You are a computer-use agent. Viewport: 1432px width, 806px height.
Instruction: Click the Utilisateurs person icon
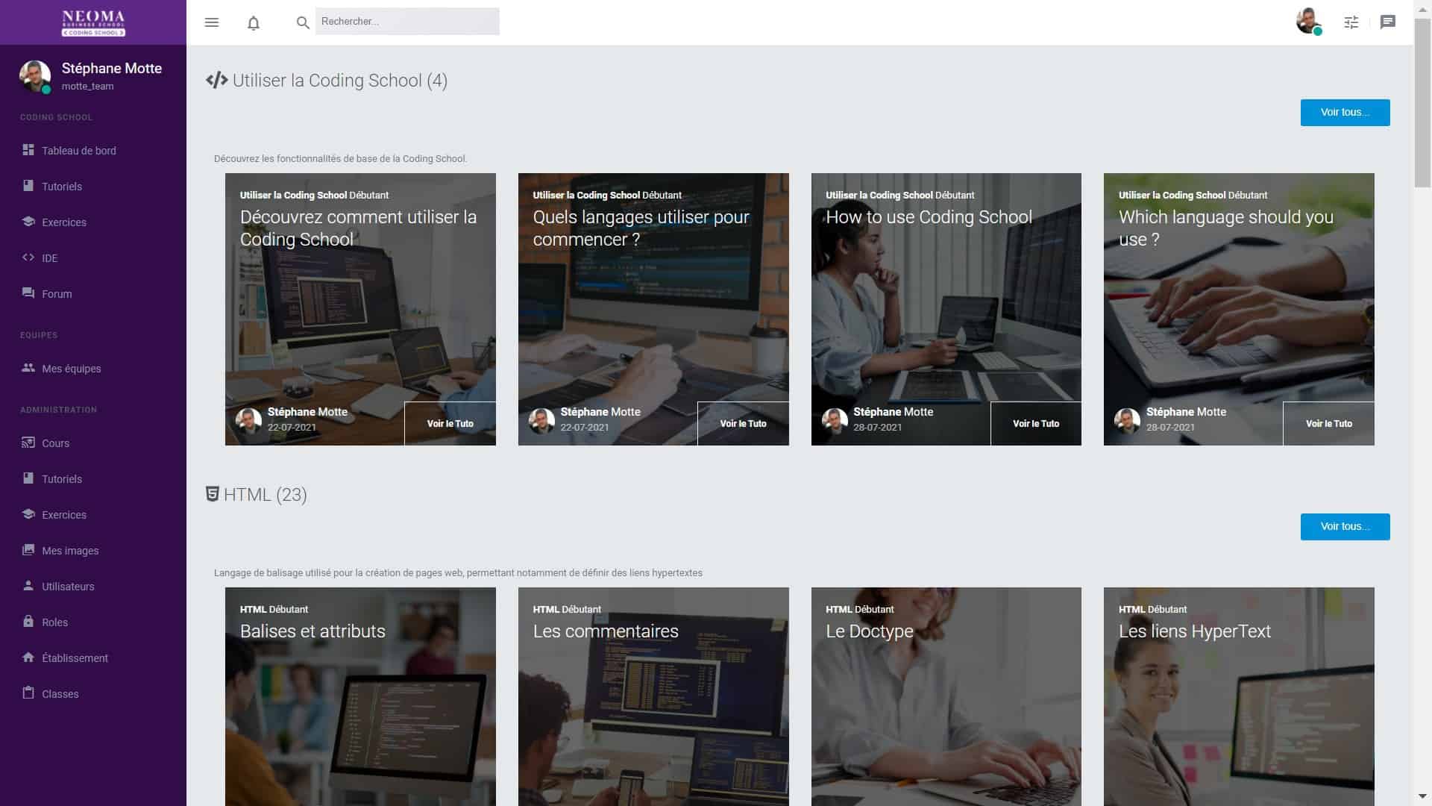[28, 586]
